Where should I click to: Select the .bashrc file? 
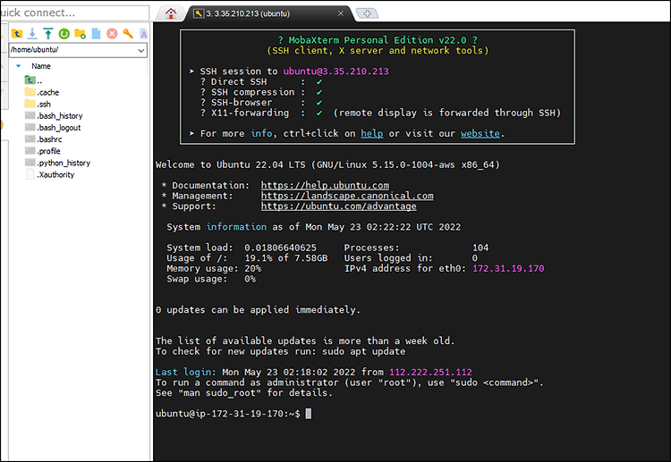pyautogui.click(x=44, y=139)
